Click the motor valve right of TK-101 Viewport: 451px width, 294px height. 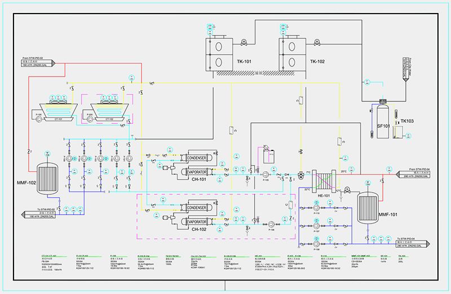click(244, 42)
